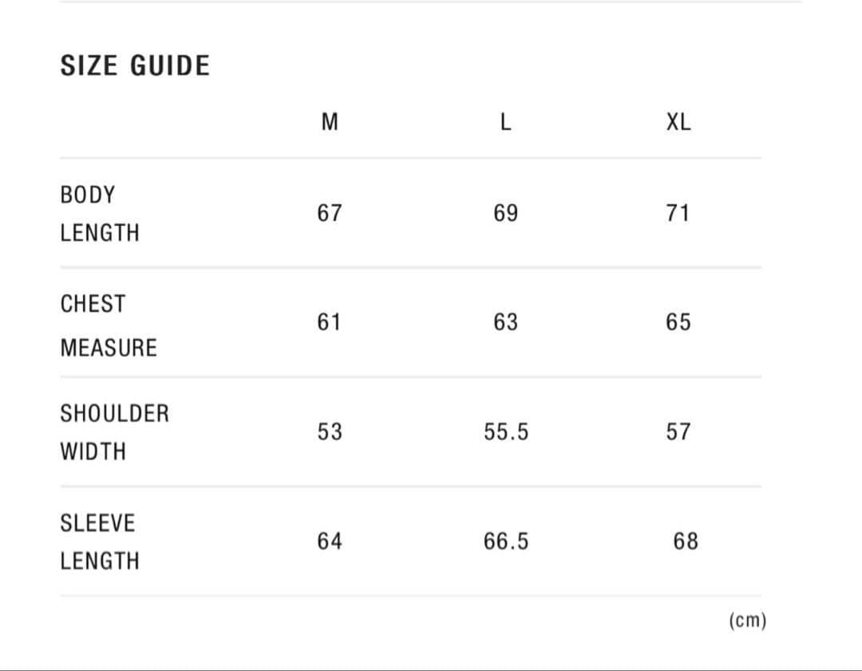Image resolution: width=862 pixels, height=671 pixels.
Task: Select the L size column header
Action: click(505, 122)
